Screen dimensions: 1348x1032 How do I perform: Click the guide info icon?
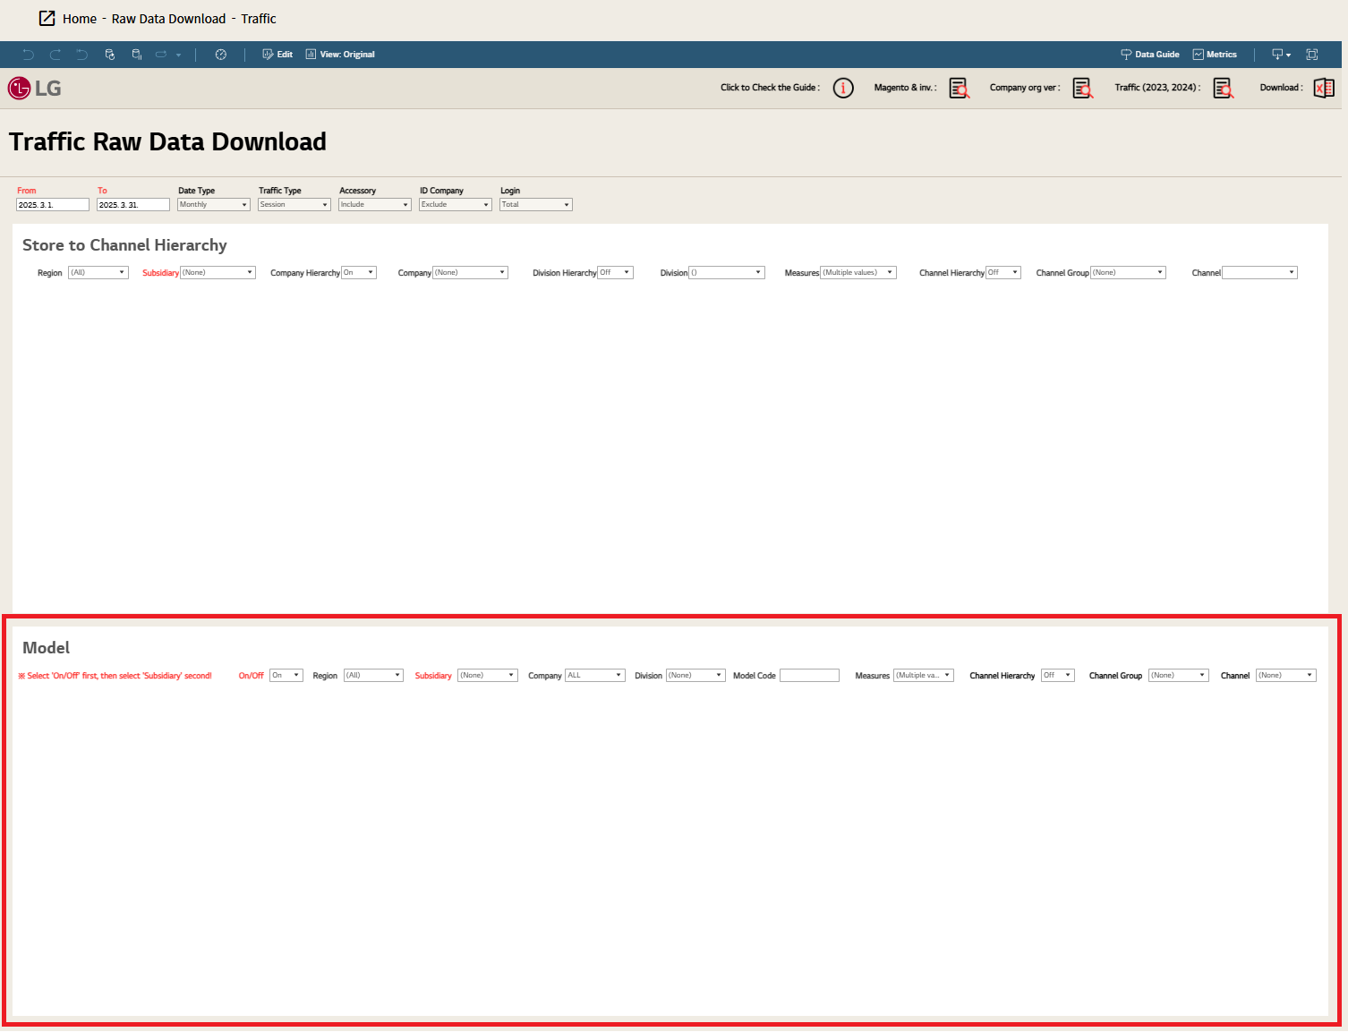click(843, 88)
